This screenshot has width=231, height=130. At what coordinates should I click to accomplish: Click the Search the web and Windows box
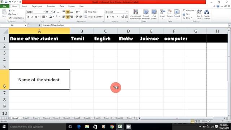[x=37, y=127]
